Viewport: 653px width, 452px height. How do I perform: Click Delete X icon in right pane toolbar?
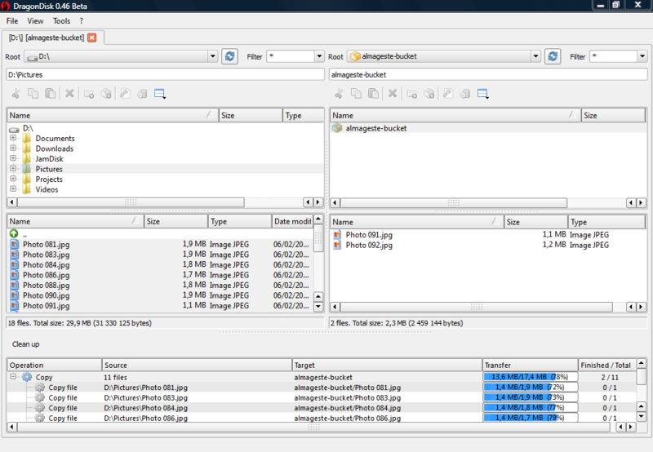point(393,94)
